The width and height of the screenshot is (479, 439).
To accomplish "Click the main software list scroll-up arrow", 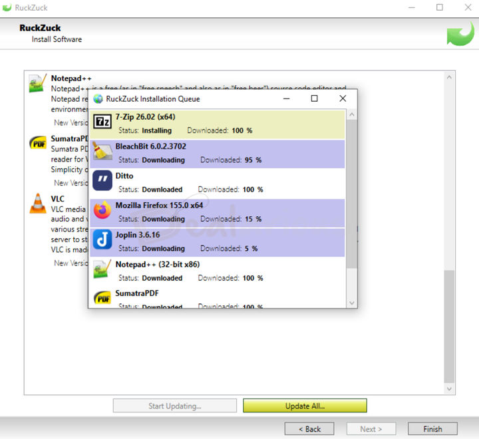I will tap(449, 77).
